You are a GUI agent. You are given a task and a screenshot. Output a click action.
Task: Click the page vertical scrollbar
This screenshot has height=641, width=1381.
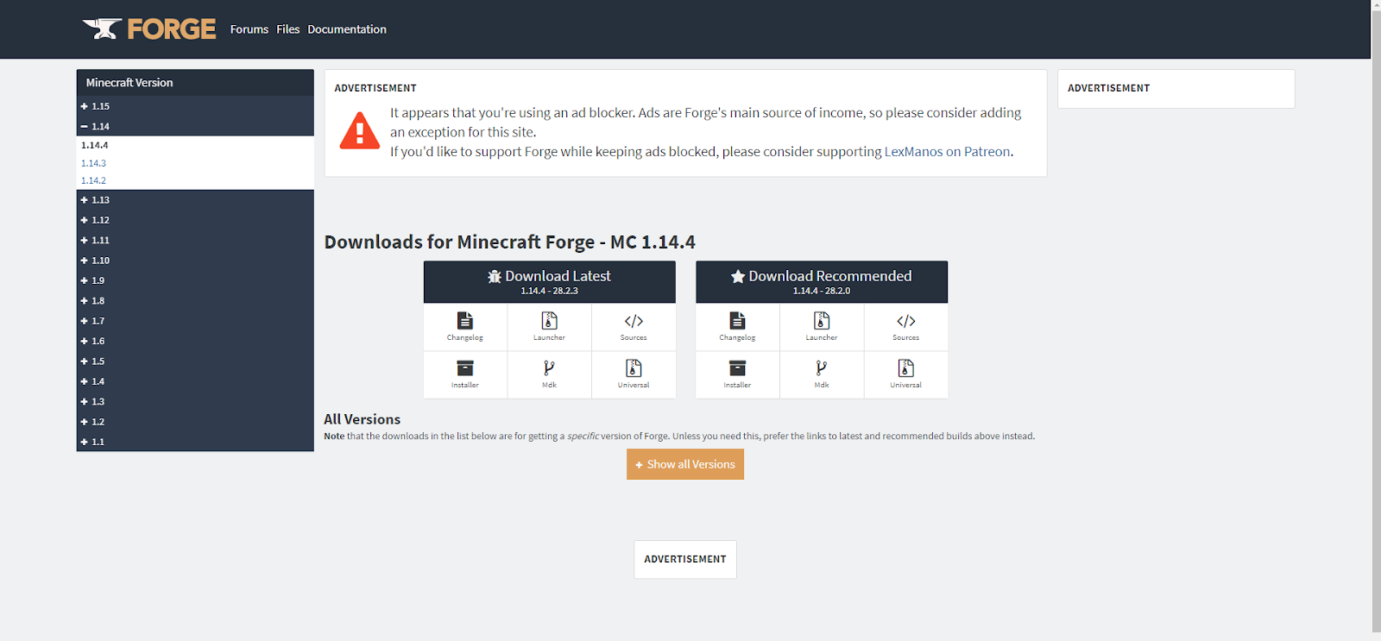[1376, 319]
